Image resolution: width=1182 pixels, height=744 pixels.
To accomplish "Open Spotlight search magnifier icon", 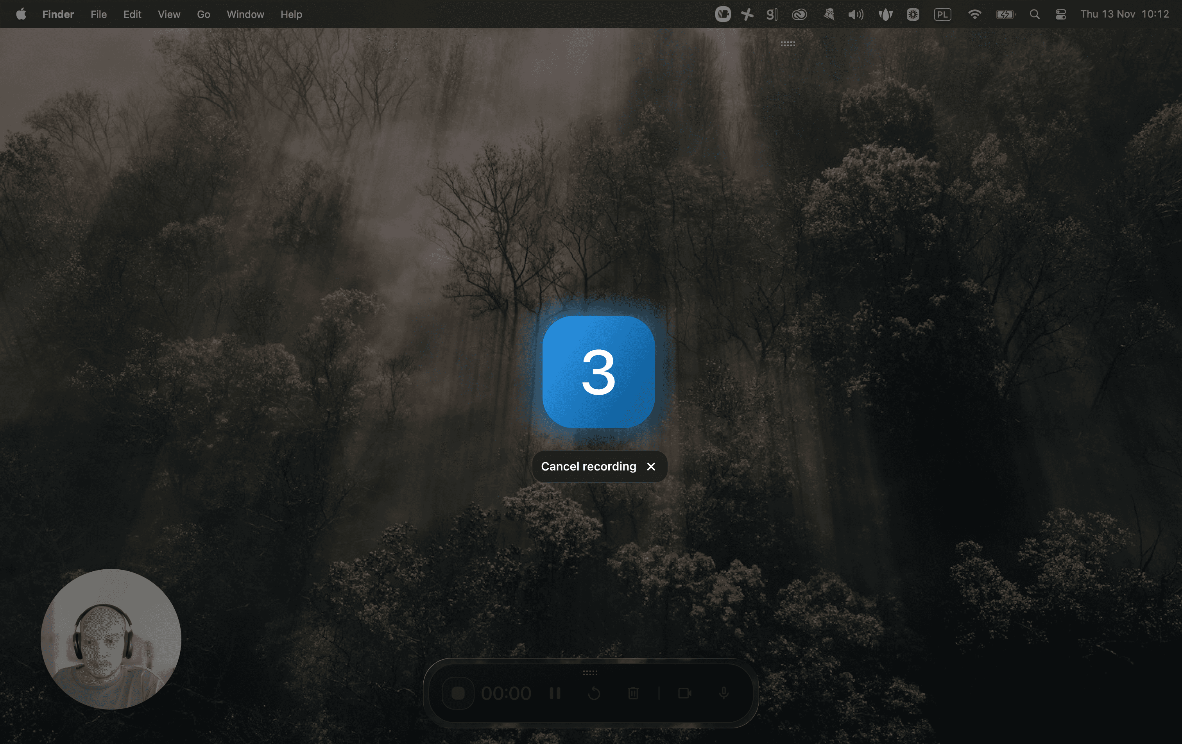I will coord(1034,14).
